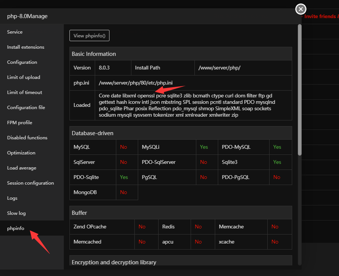This screenshot has width=339, height=276.
Task: Open the Service tab
Action: point(15,32)
